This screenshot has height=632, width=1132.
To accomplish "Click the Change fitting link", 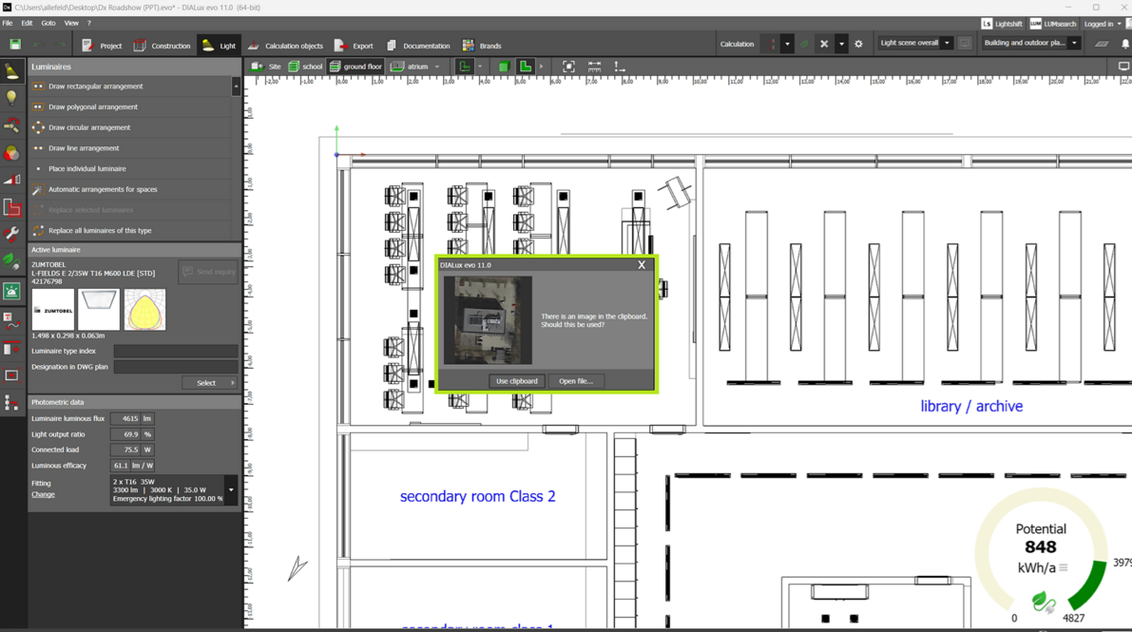I will (x=43, y=494).
